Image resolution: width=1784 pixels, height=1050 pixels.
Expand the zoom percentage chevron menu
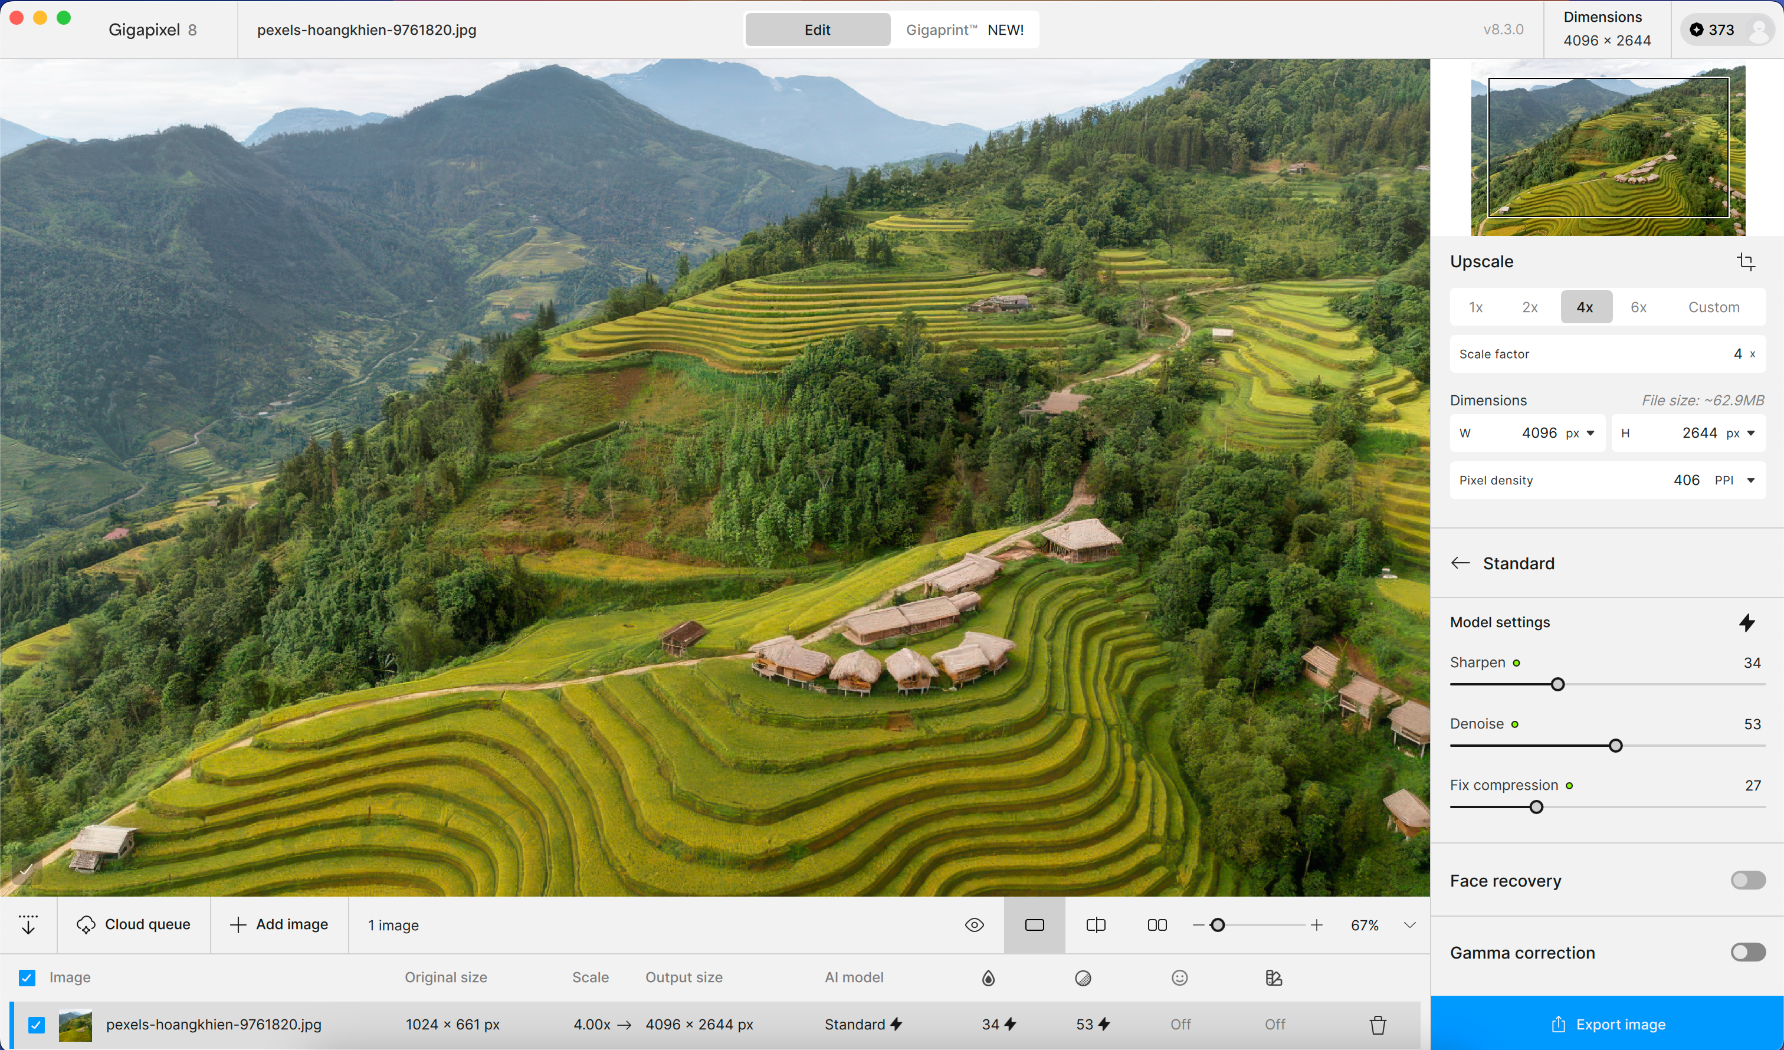pyautogui.click(x=1409, y=925)
